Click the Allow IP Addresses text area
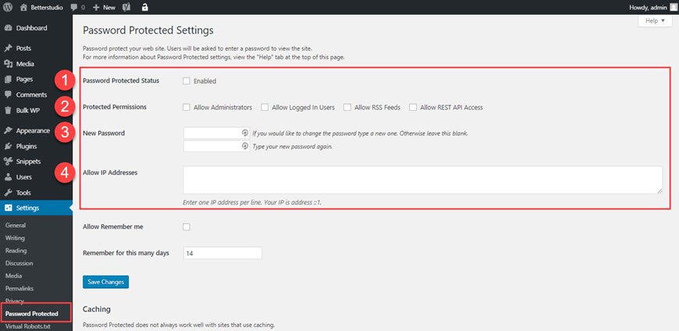The height and width of the screenshot is (331, 679). point(422,179)
